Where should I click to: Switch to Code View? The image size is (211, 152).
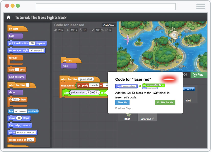(109, 25)
